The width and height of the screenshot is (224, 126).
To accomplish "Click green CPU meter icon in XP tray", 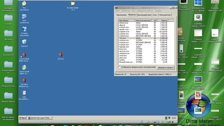I will 169,118.
